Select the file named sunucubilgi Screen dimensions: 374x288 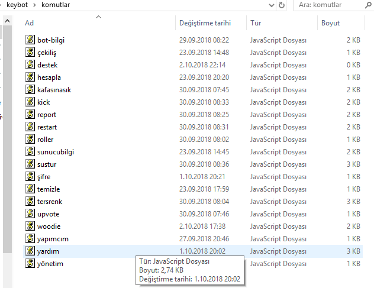tap(56, 152)
